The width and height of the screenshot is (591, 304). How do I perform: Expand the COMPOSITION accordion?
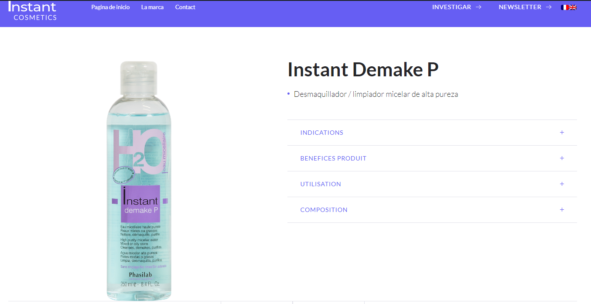point(432,210)
